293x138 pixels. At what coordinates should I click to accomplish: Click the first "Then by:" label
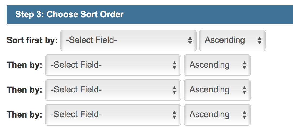[25, 65]
